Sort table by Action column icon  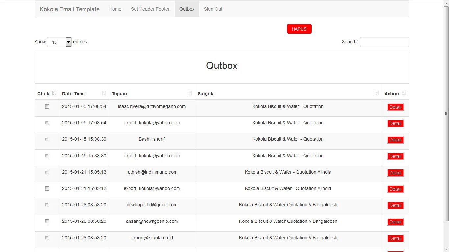click(x=404, y=93)
